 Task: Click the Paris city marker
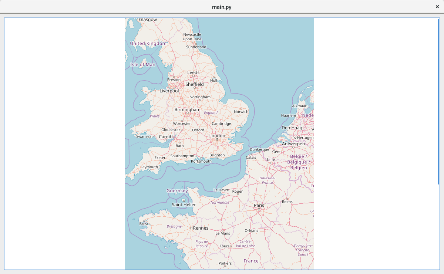[x=259, y=209]
